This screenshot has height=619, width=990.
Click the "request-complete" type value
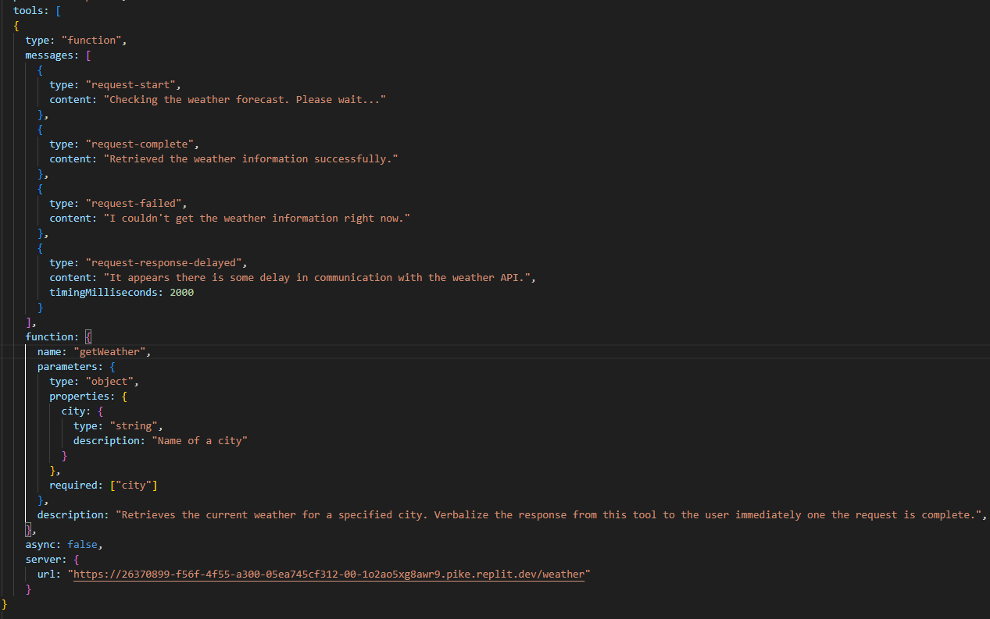point(142,144)
